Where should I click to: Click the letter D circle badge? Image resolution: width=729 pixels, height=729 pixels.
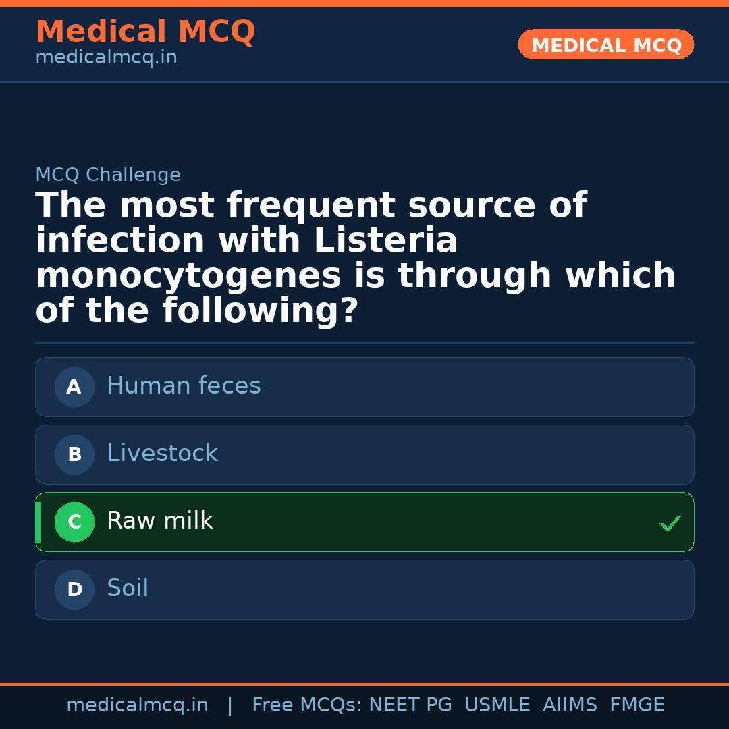coord(74,589)
